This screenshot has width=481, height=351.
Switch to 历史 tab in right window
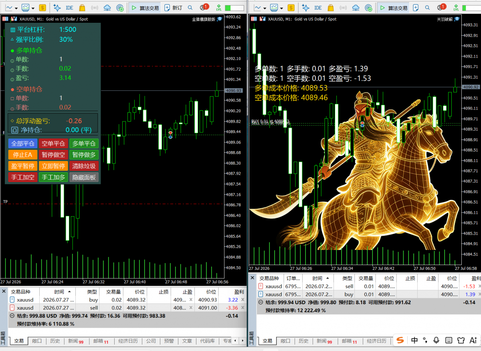click(x=303, y=341)
